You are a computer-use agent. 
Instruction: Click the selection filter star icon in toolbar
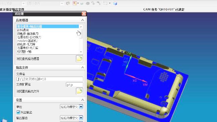click(75, 3)
